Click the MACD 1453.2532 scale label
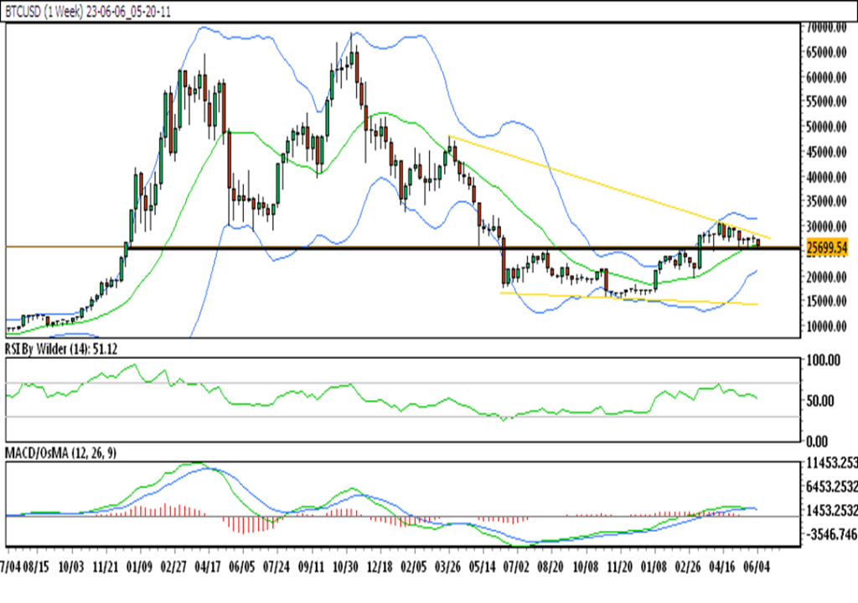The height and width of the screenshot is (603, 858). (x=832, y=511)
